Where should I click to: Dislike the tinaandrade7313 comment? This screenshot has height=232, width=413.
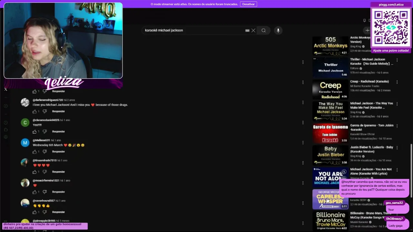pyautogui.click(x=45, y=172)
